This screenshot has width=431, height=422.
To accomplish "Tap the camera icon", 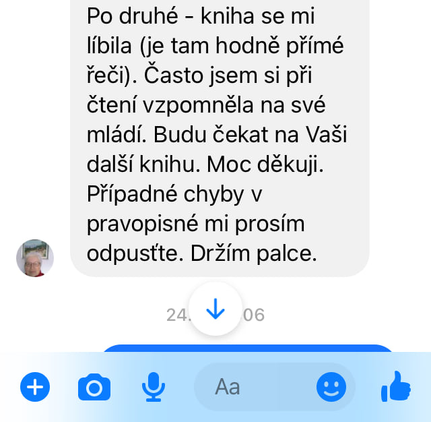I will coord(94,387).
